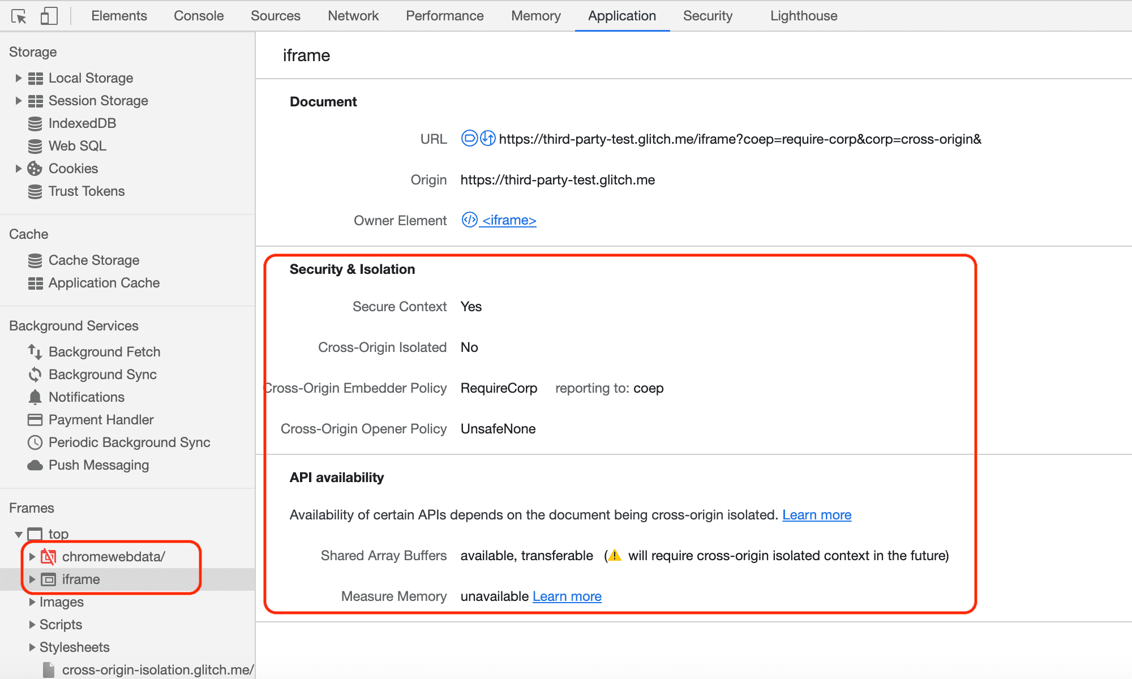Select the Memory tab in DevTools
Image resolution: width=1132 pixels, height=679 pixels.
[x=535, y=15]
